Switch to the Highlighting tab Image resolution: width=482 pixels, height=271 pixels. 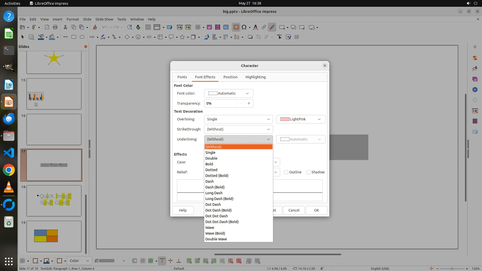(255, 77)
